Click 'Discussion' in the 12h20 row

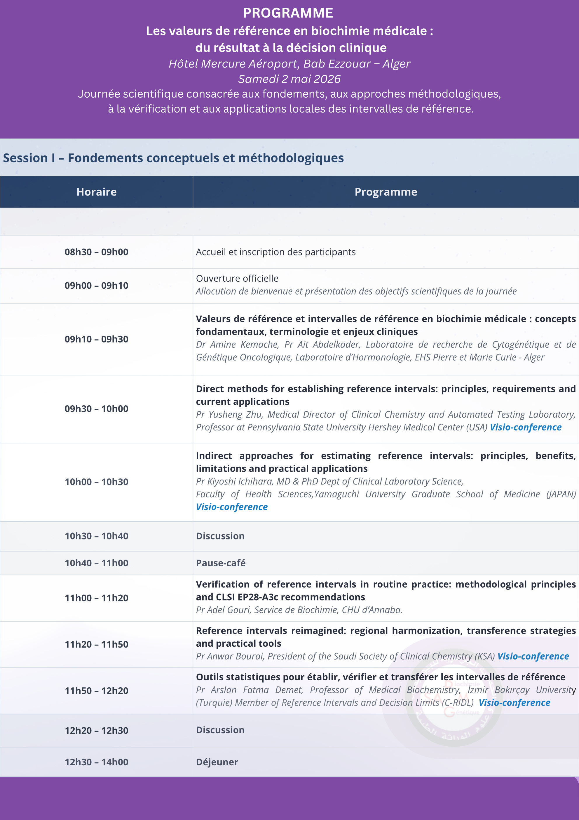tap(220, 730)
